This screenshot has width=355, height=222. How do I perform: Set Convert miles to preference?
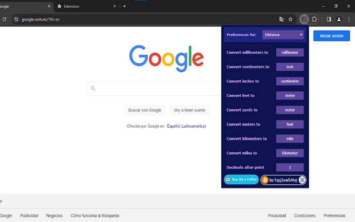[x=290, y=153]
